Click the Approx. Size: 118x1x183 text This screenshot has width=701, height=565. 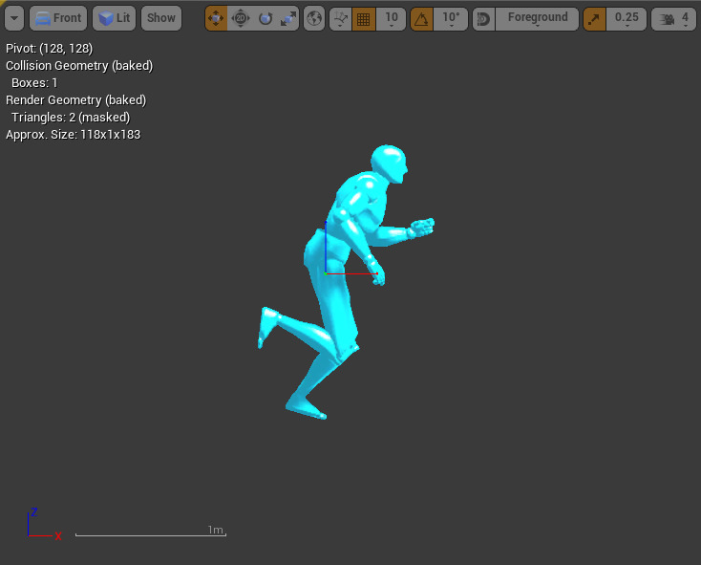pos(73,135)
